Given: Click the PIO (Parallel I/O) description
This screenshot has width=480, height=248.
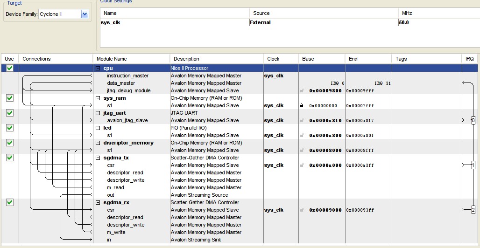Looking at the screenshot, I should 189,128.
